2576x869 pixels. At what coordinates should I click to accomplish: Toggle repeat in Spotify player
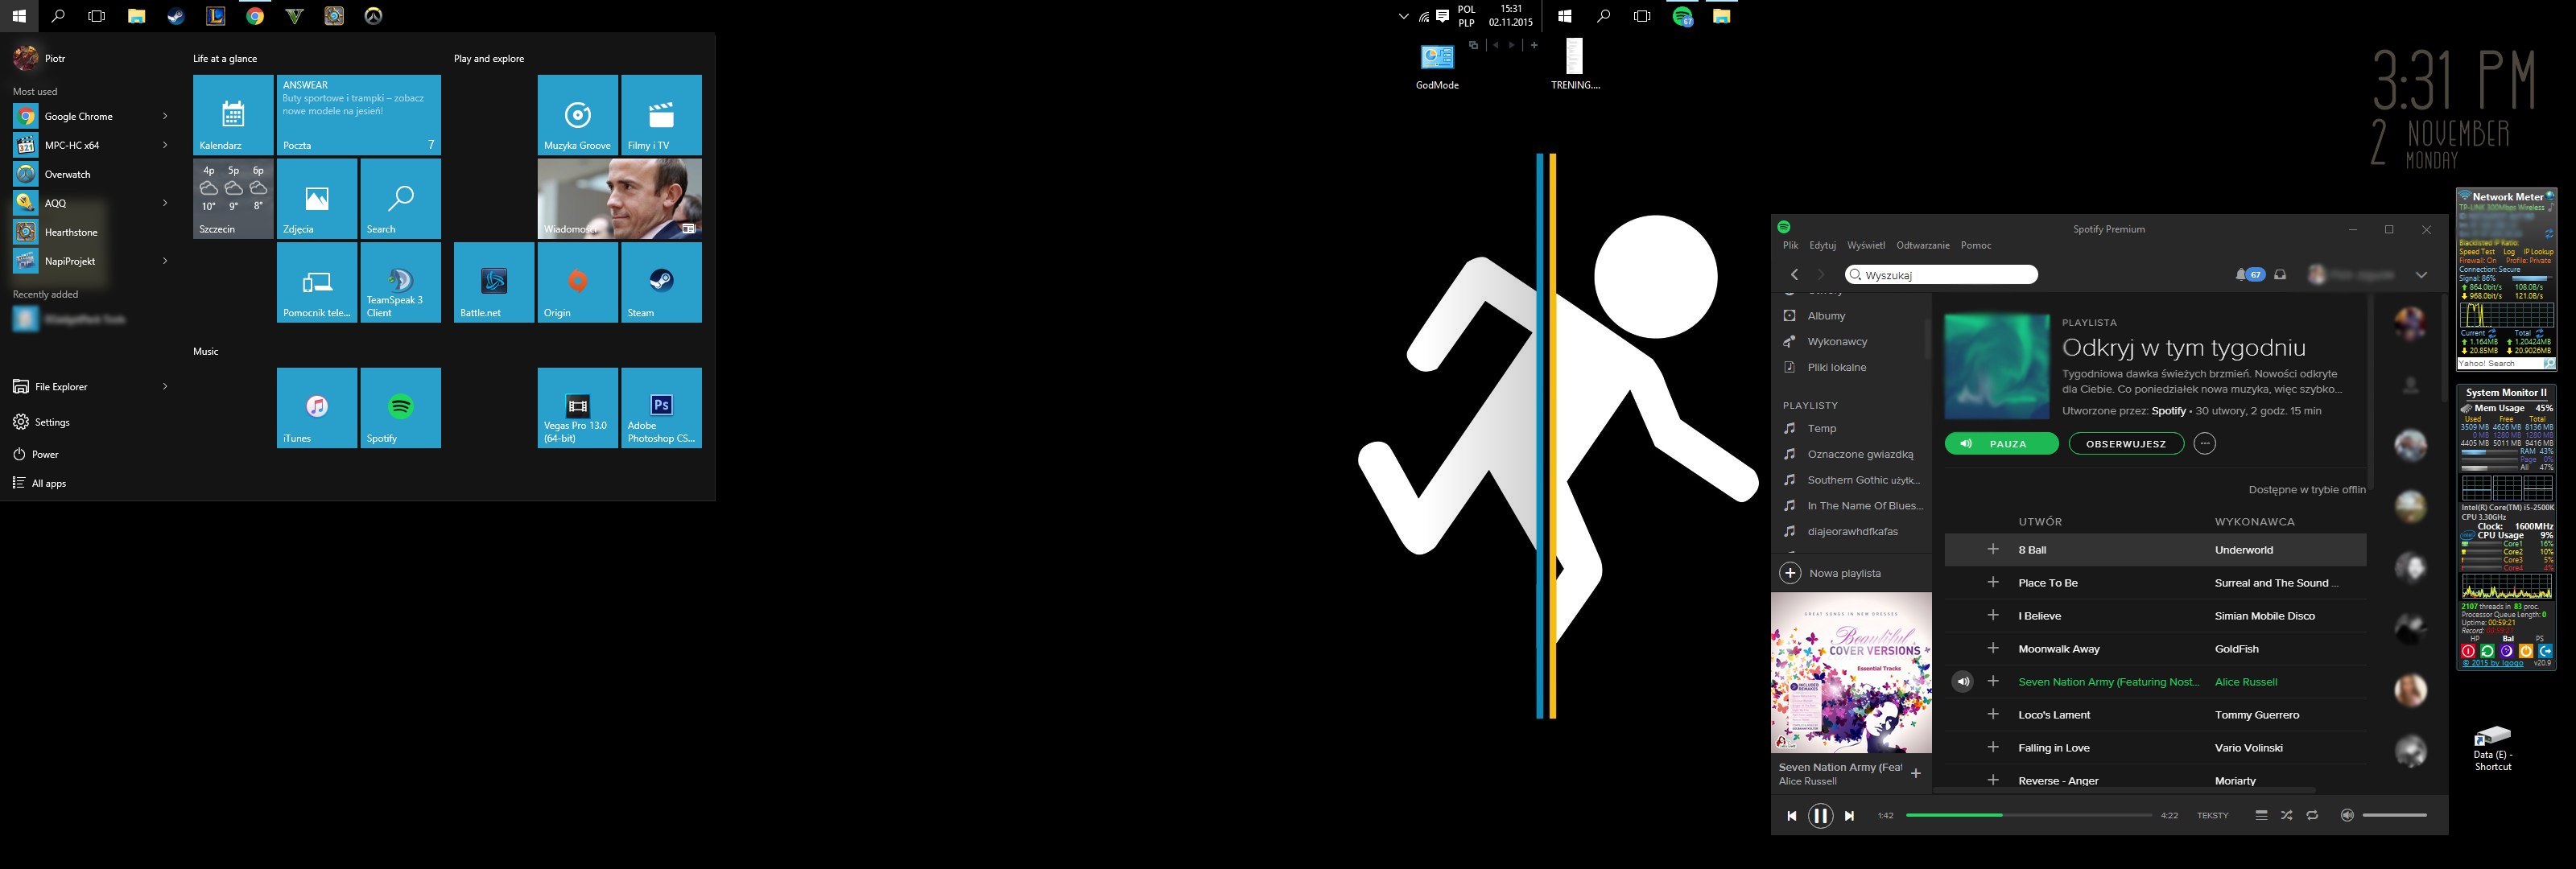(x=2312, y=815)
